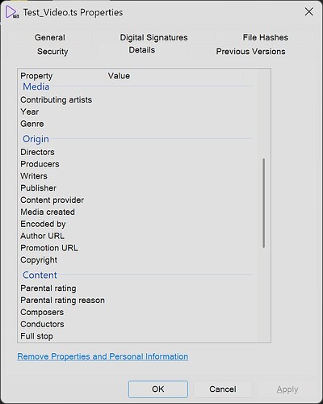Confirm with the OK button
Image resolution: width=323 pixels, height=404 pixels.
coord(158,389)
